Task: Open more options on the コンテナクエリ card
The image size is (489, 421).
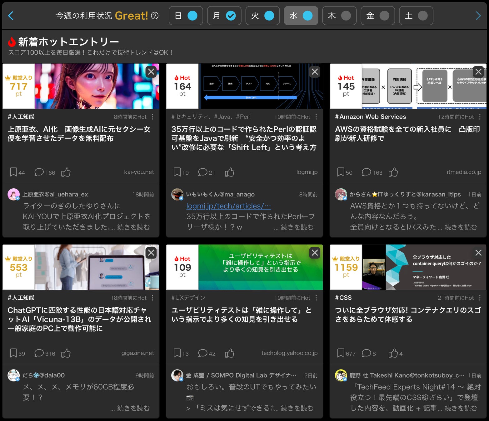Action: (480, 298)
